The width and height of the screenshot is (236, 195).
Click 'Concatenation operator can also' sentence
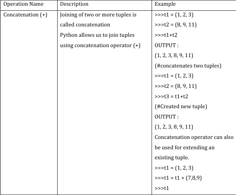tap(194, 137)
